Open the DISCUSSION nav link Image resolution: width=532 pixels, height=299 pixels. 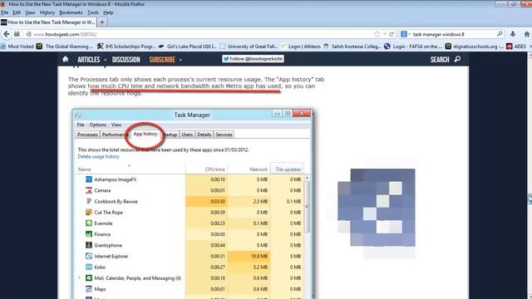tap(126, 60)
